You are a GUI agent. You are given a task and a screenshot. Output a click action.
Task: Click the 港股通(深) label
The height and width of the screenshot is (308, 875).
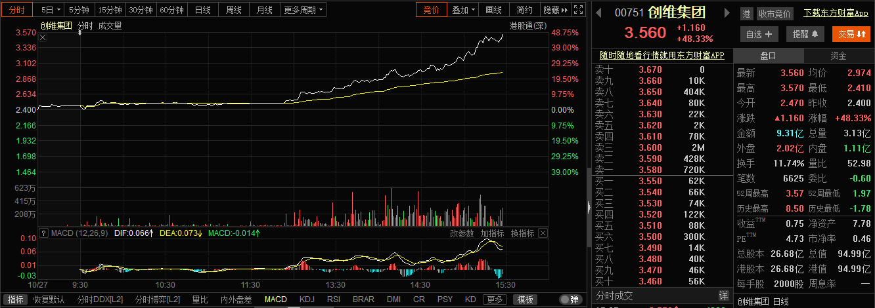[528, 26]
